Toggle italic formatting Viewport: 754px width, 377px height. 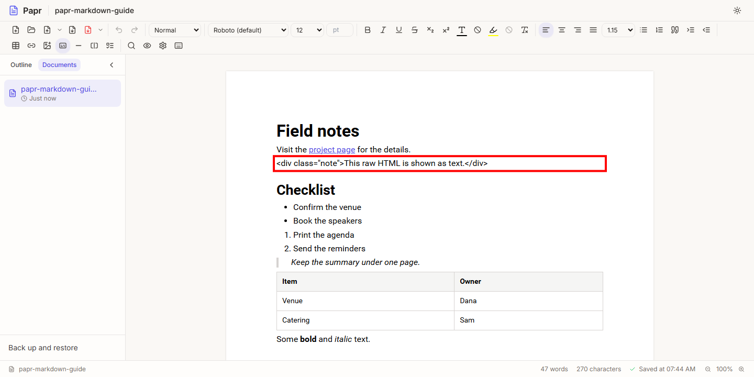(x=383, y=30)
